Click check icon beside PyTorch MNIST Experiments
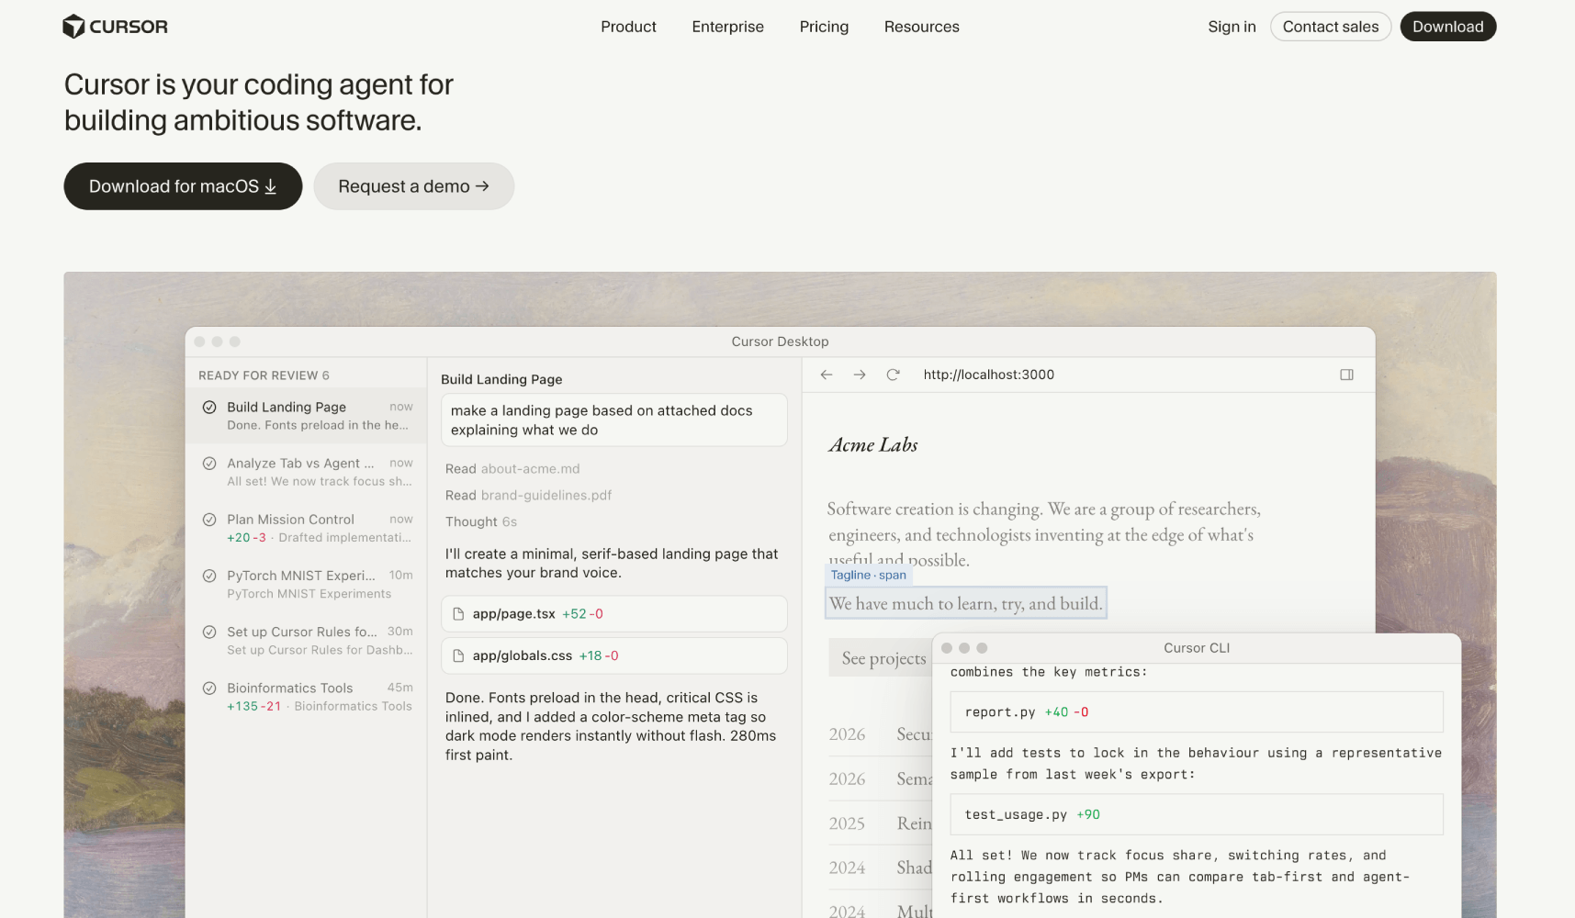This screenshot has height=918, width=1575. click(x=209, y=576)
